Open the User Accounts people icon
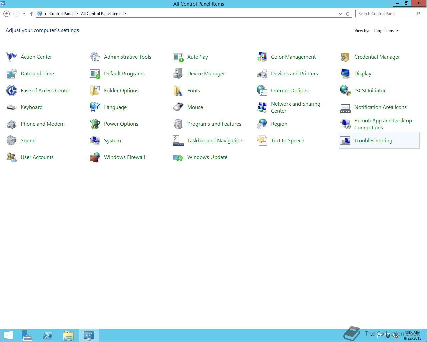This screenshot has height=342, width=427. tap(12, 157)
